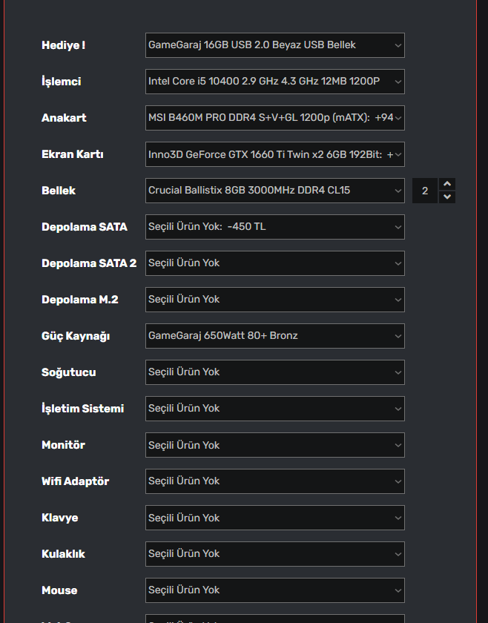Click the Ekran Kartı label
Screen dimensions: 488x623
[x=72, y=154]
